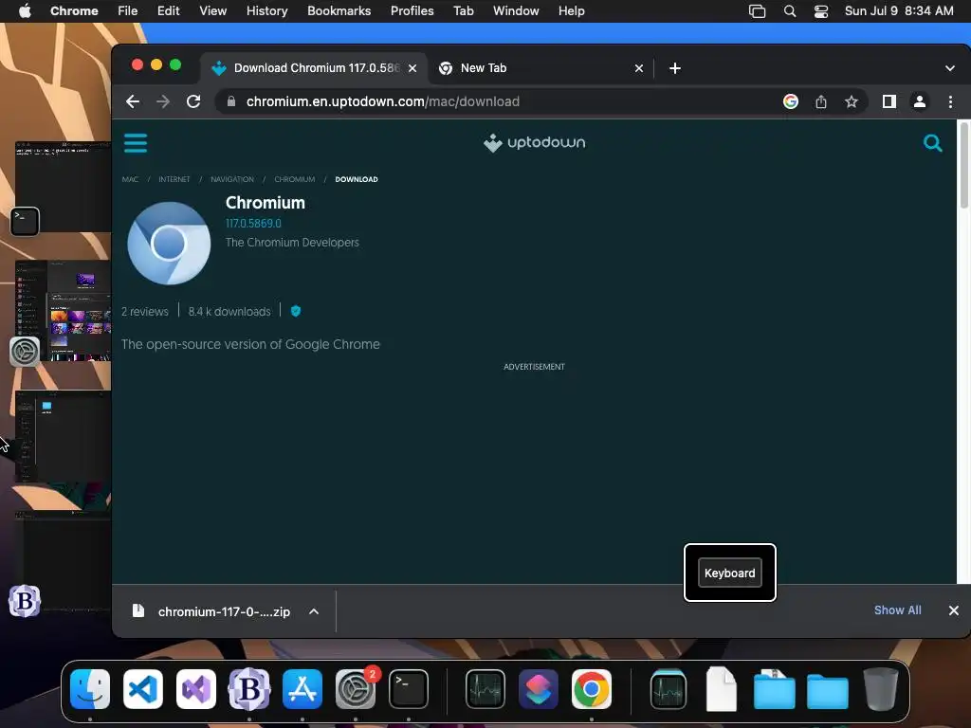Click the Uptodown logo
Image resolution: width=971 pixels, height=728 pixels.
[534, 142]
